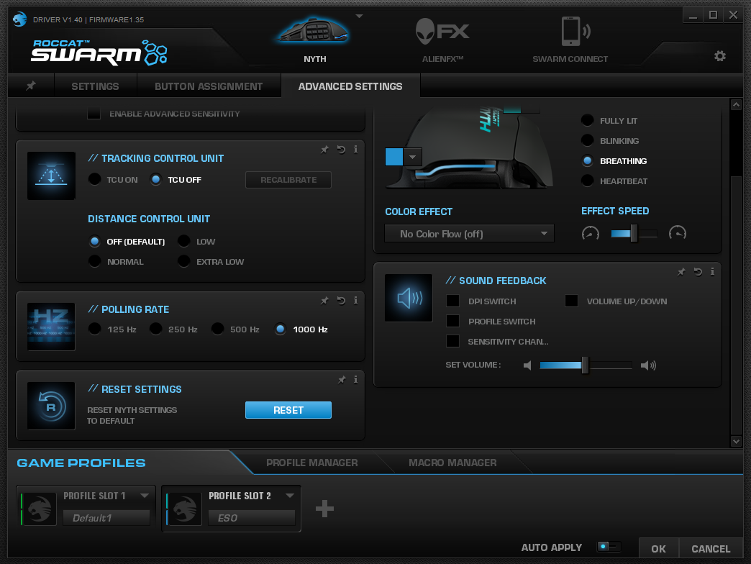Screen dimensions: 751x564
Task: Expand the device selector arrow above Nyth
Action: click(x=359, y=17)
